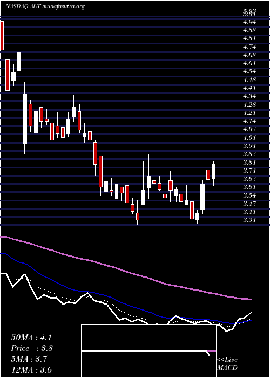Click the 50MA : 4.1 readout

coord(31,337)
